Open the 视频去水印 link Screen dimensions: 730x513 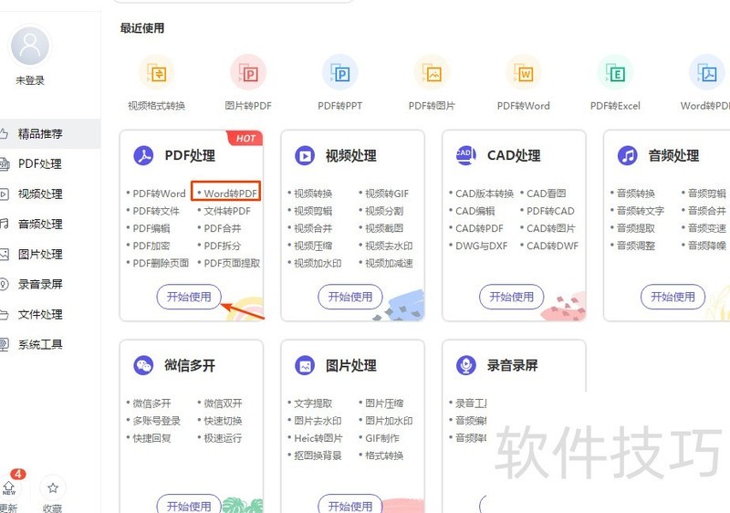tap(389, 246)
